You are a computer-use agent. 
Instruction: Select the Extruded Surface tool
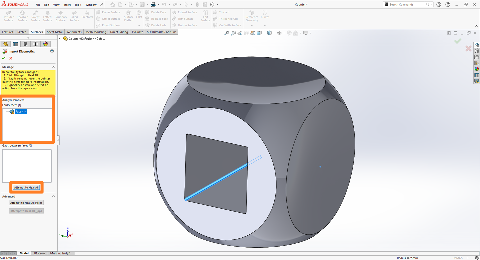click(8, 15)
